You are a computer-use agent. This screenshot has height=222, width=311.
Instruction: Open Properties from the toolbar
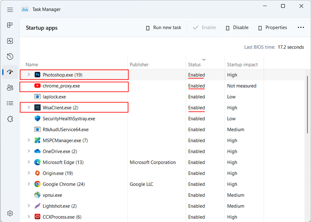(272, 28)
